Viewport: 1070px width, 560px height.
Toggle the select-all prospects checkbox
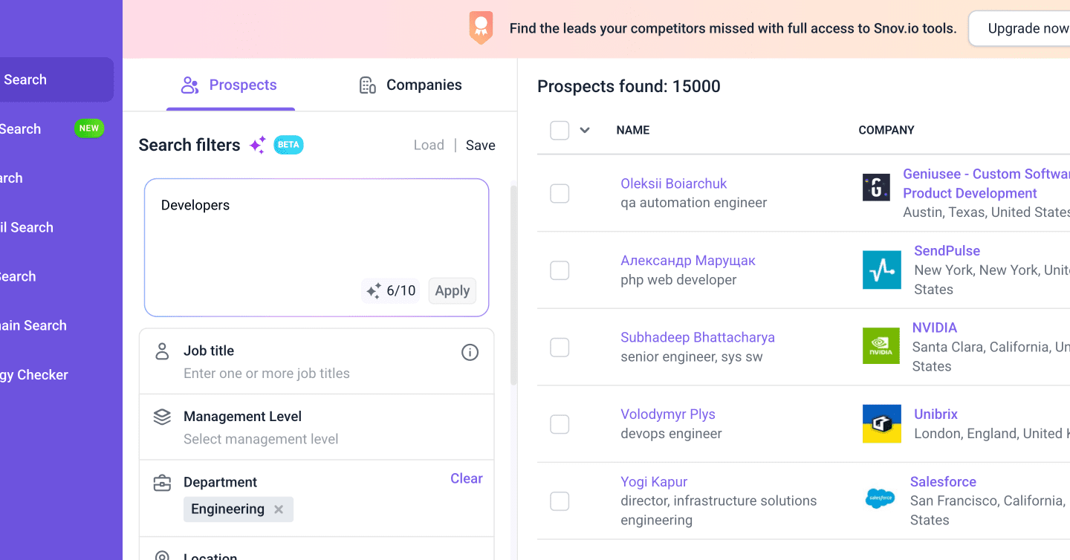(560, 131)
